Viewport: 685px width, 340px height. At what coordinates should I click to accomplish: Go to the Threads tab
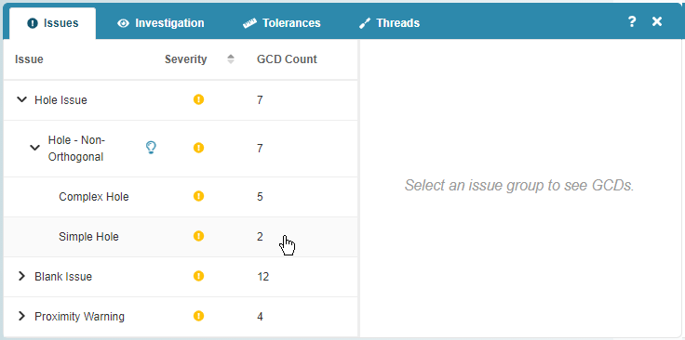389,23
